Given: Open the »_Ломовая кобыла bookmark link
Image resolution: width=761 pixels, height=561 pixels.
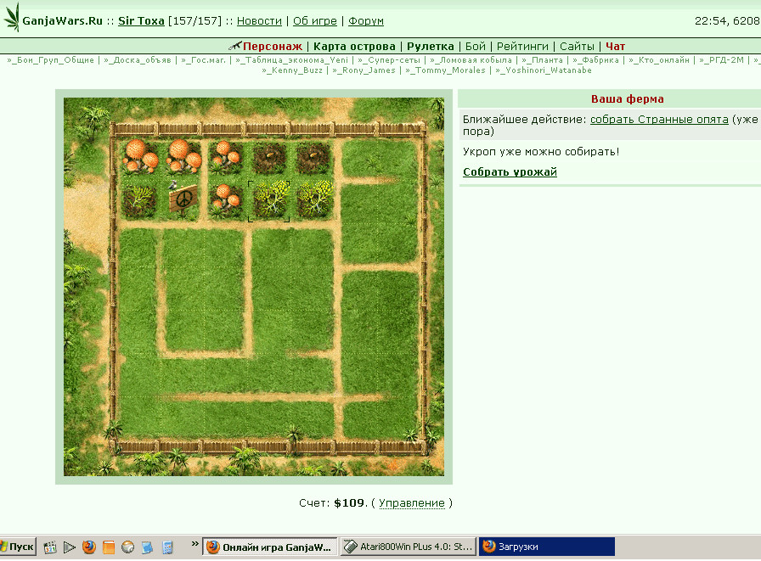Looking at the screenshot, I should 471,60.
